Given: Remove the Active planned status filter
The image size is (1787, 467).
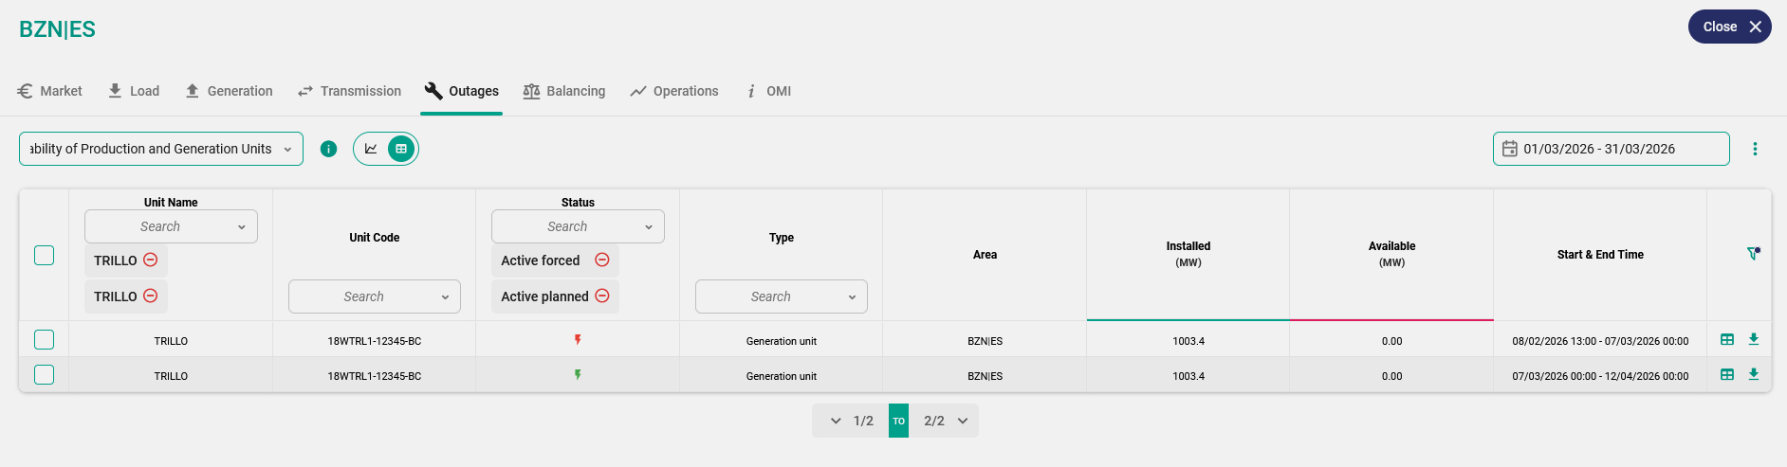Looking at the screenshot, I should 601,296.
